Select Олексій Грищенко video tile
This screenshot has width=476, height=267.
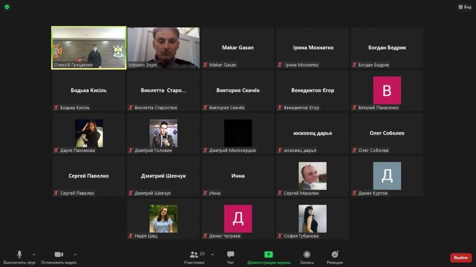[x=89, y=48]
